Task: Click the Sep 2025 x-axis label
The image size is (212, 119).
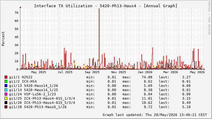Action: click(92, 72)
